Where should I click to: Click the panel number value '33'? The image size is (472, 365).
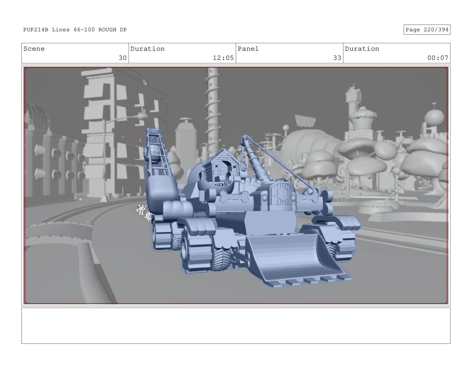pyautogui.click(x=337, y=58)
